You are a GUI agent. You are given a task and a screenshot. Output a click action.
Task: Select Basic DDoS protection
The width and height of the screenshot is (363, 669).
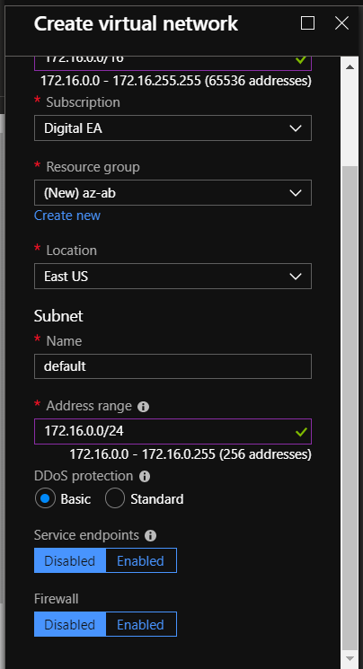(x=45, y=498)
